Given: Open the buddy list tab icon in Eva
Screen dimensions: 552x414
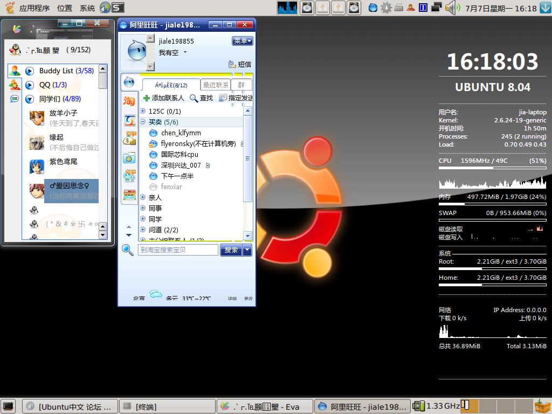Looking at the screenshot, I should coord(15,71).
